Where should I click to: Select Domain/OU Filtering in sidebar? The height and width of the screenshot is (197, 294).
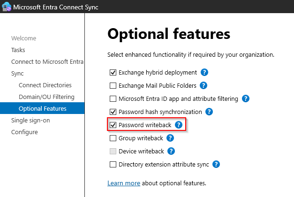[46, 97]
